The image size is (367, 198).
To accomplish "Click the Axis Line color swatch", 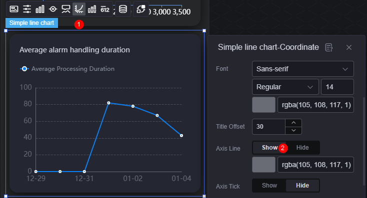I will [263, 165].
